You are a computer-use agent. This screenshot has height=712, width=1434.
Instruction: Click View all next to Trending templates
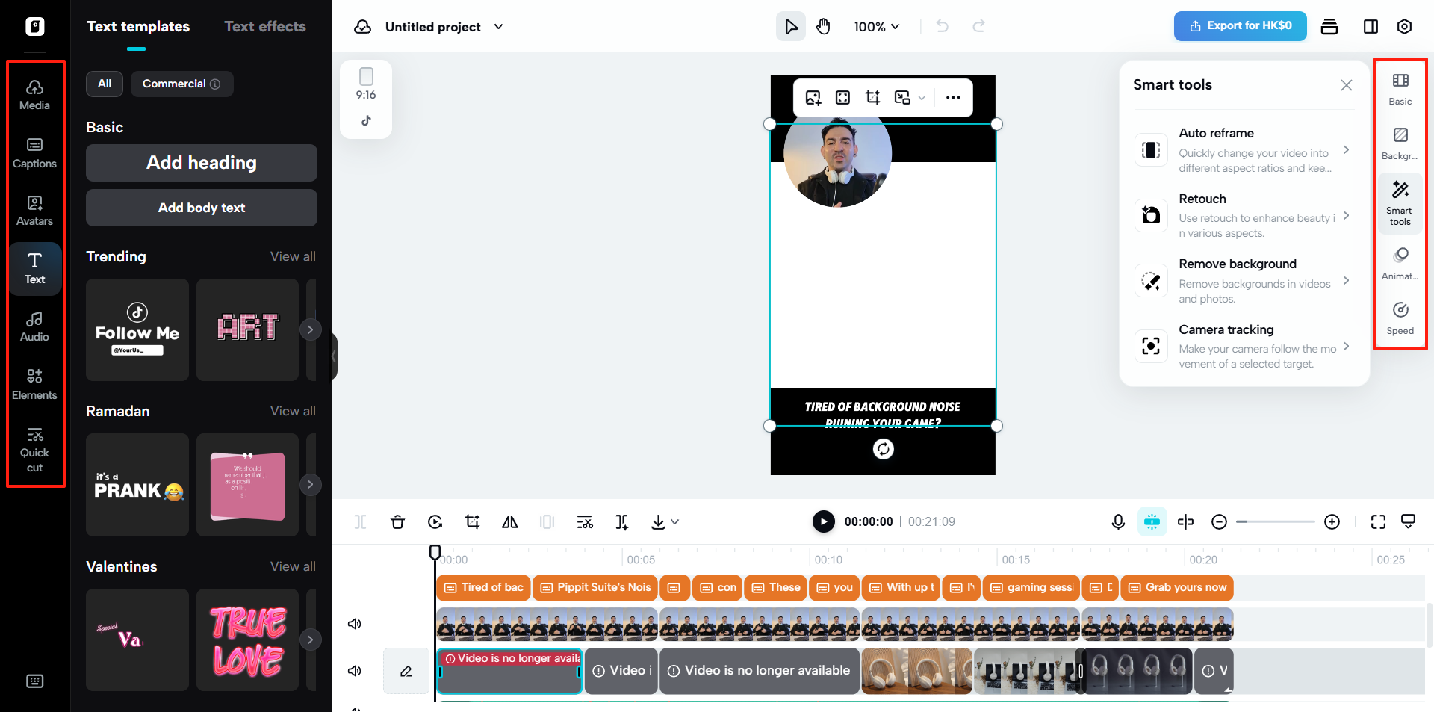(293, 256)
